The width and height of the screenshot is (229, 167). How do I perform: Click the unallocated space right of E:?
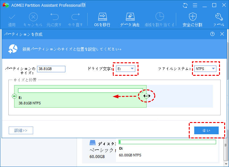180,96
